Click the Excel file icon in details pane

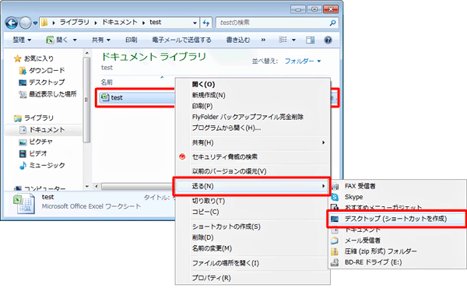pos(24,204)
